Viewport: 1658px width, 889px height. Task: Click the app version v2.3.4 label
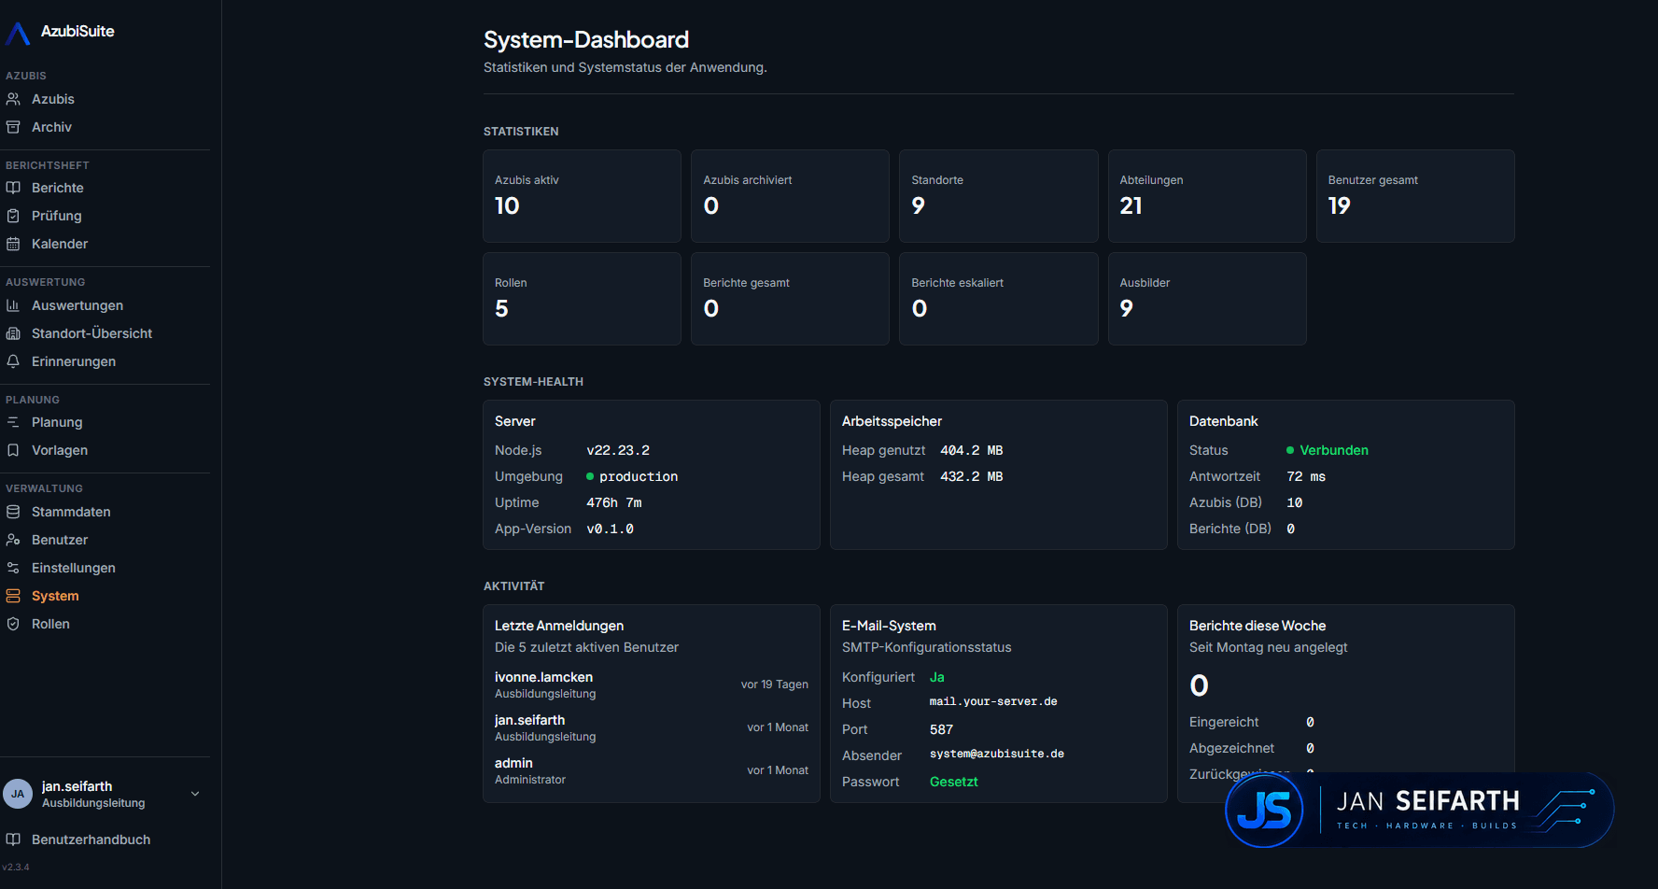pyautogui.click(x=16, y=868)
